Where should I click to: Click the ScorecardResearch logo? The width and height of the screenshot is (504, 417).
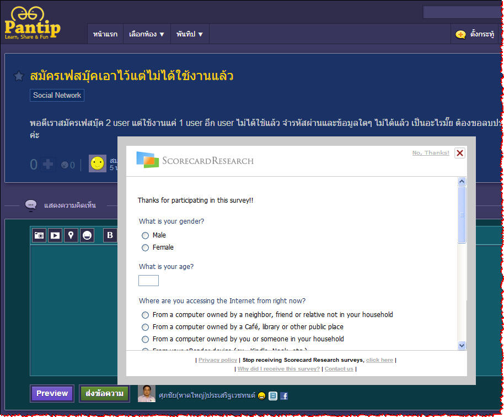(195, 160)
